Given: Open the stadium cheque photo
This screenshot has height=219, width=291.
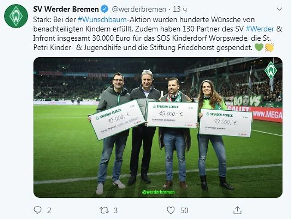Looking at the screenshot, I should (x=158, y=127).
